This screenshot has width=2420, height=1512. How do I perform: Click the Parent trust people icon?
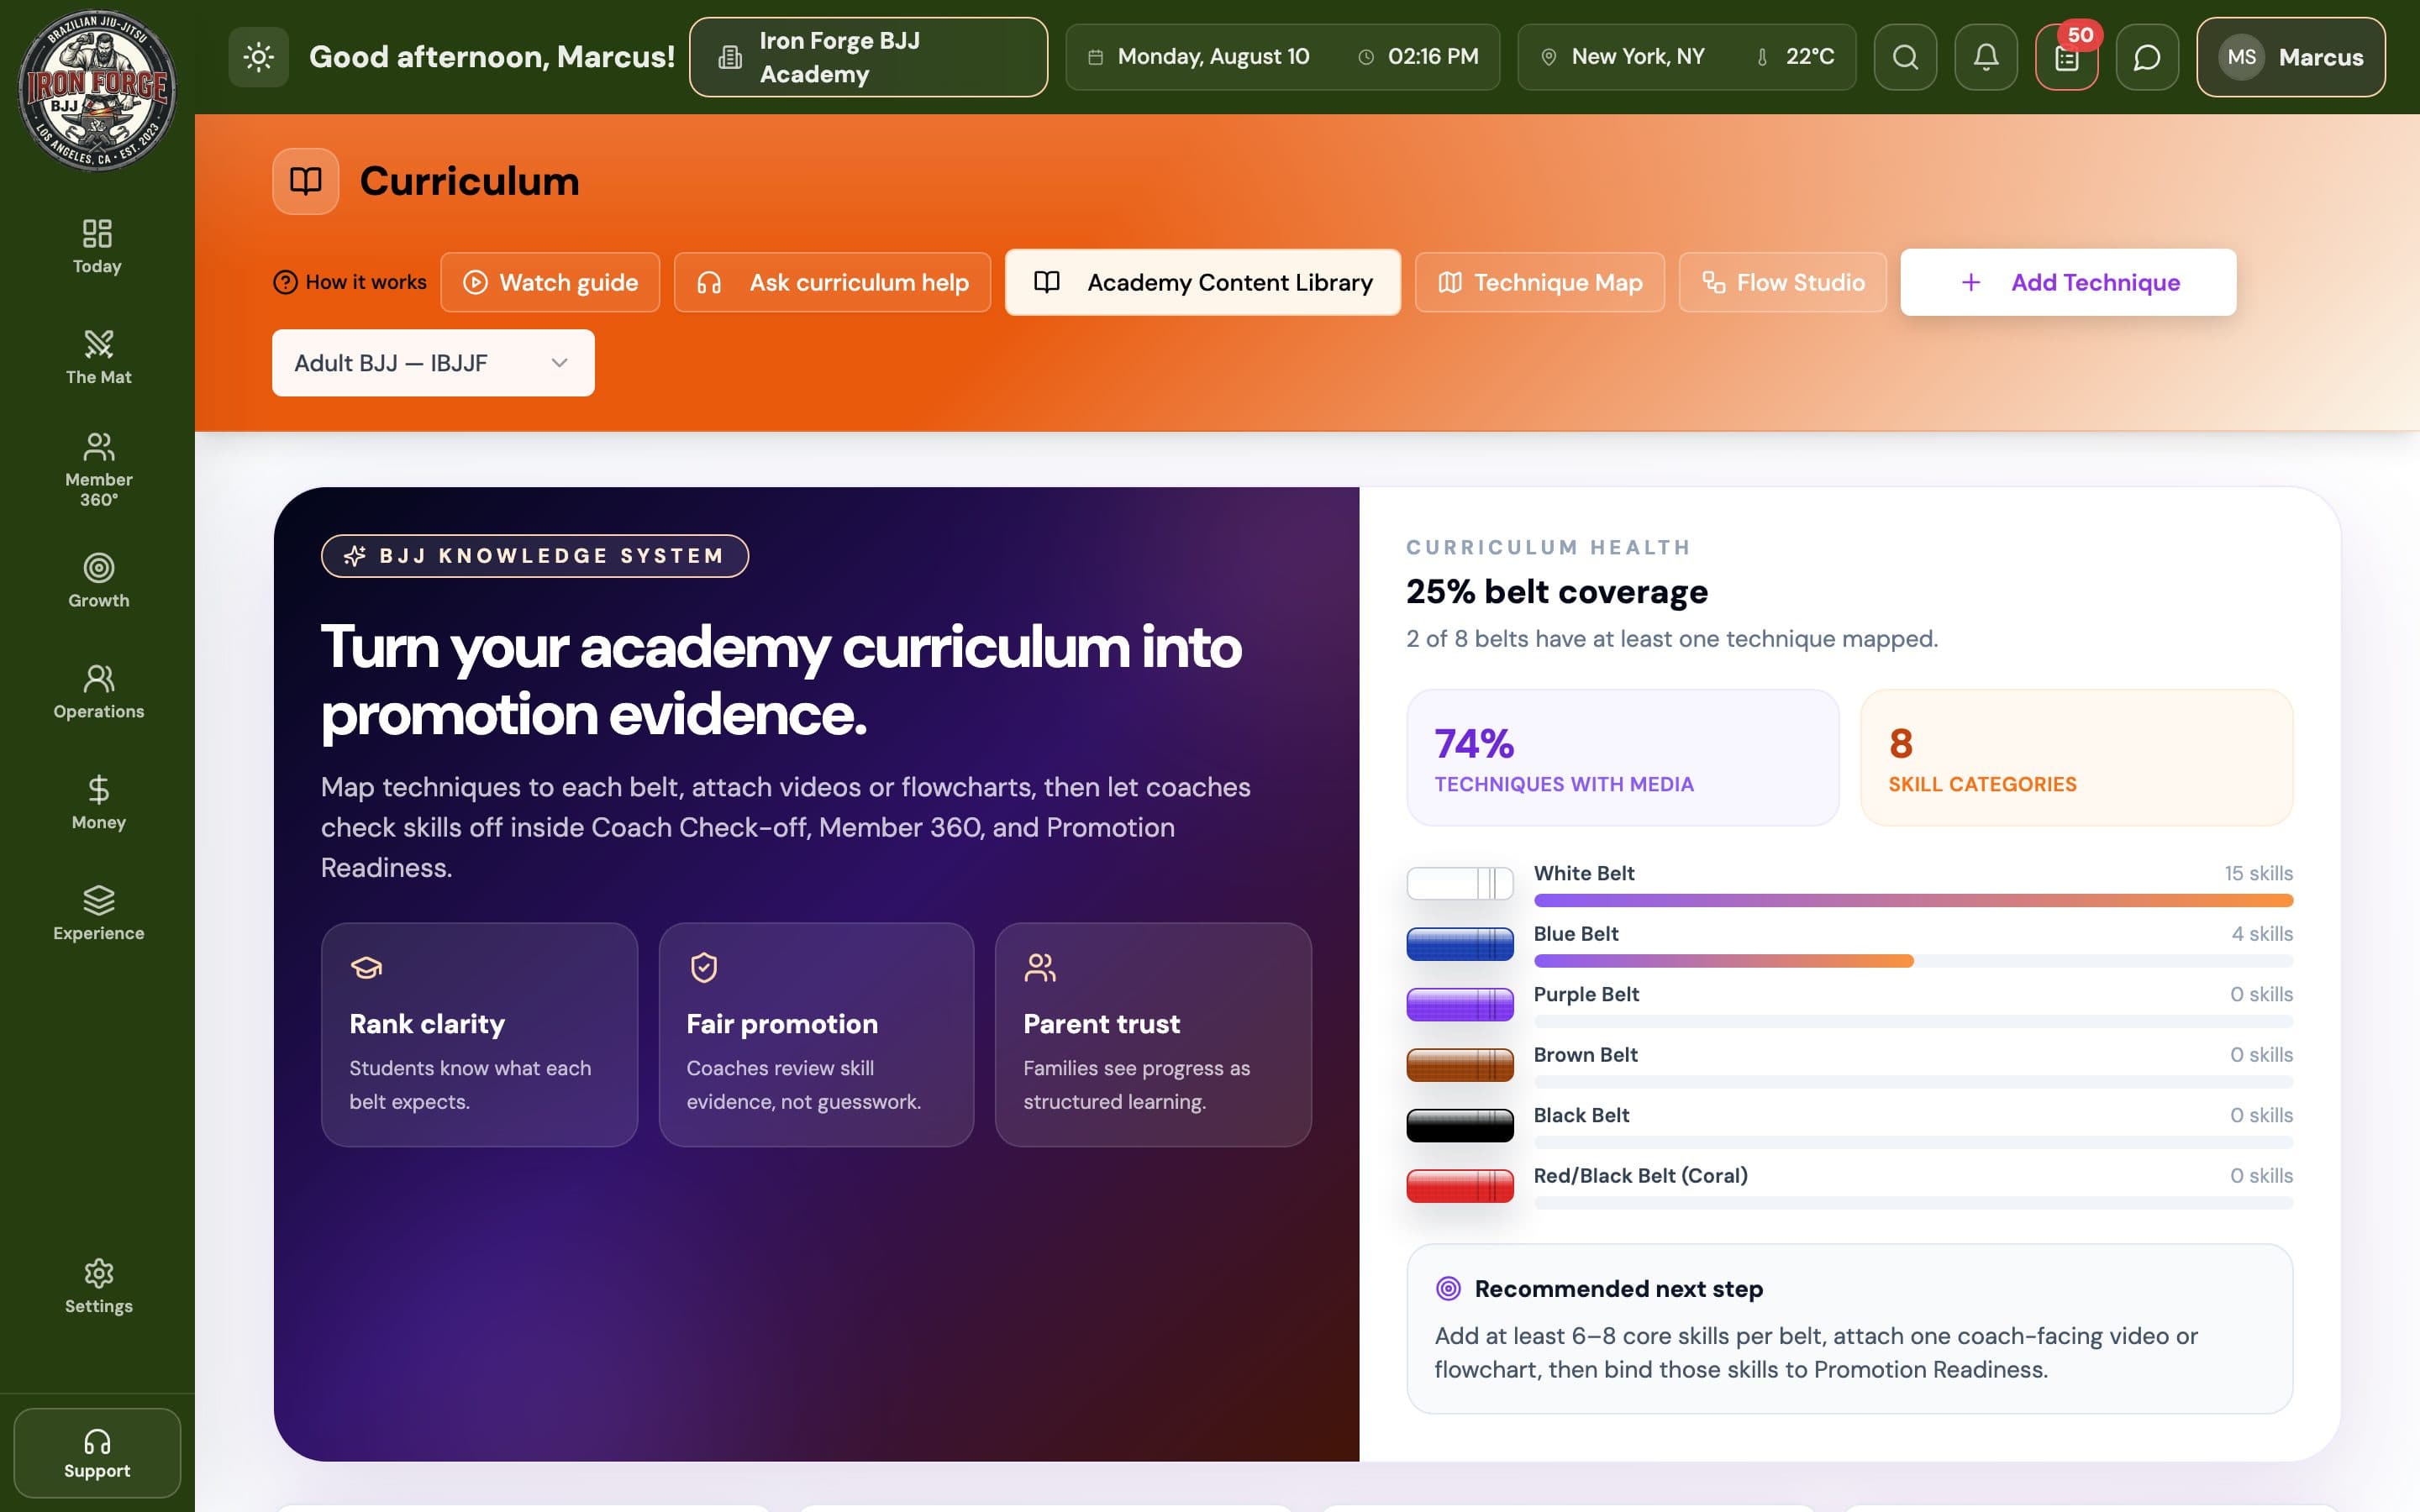tap(1040, 967)
